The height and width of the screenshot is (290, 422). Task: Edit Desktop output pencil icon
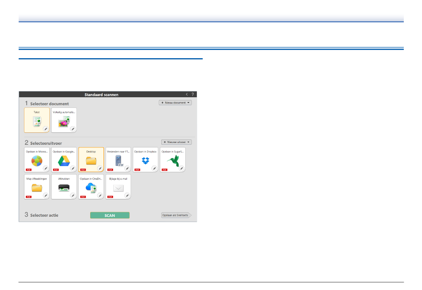(x=100, y=168)
